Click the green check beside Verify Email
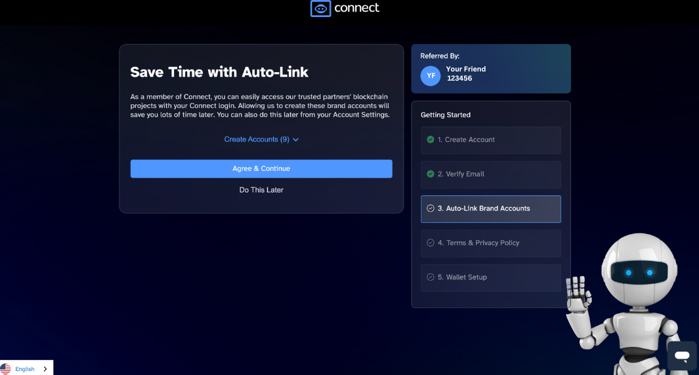 (x=430, y=174)
